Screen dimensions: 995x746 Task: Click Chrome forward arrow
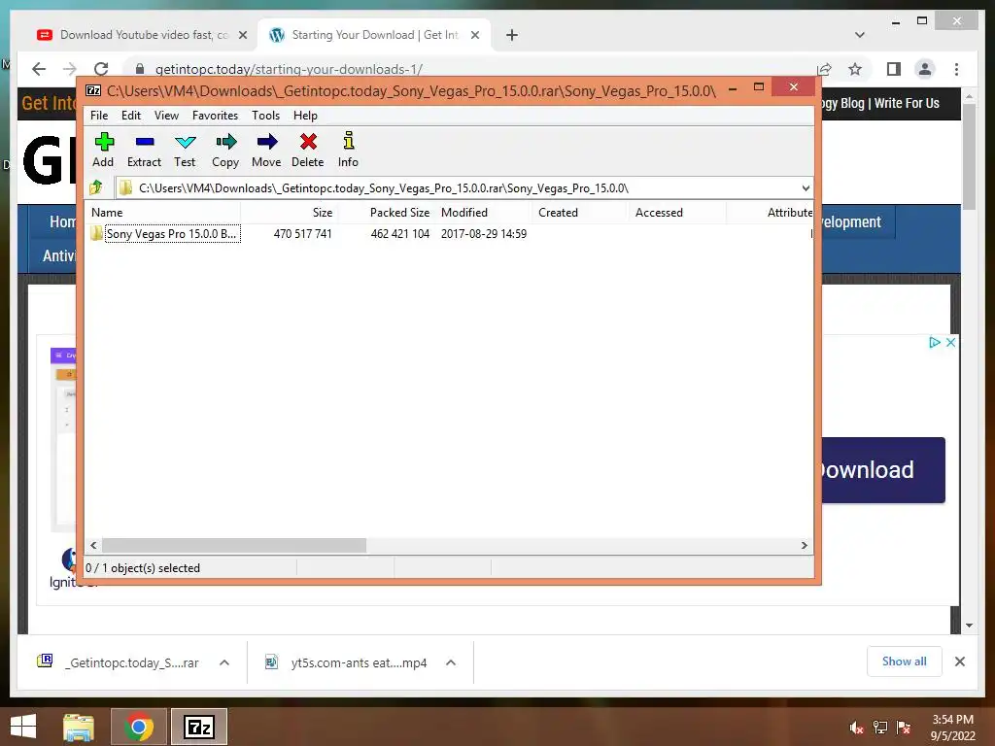pyautogui.click(x=70, y=69)
